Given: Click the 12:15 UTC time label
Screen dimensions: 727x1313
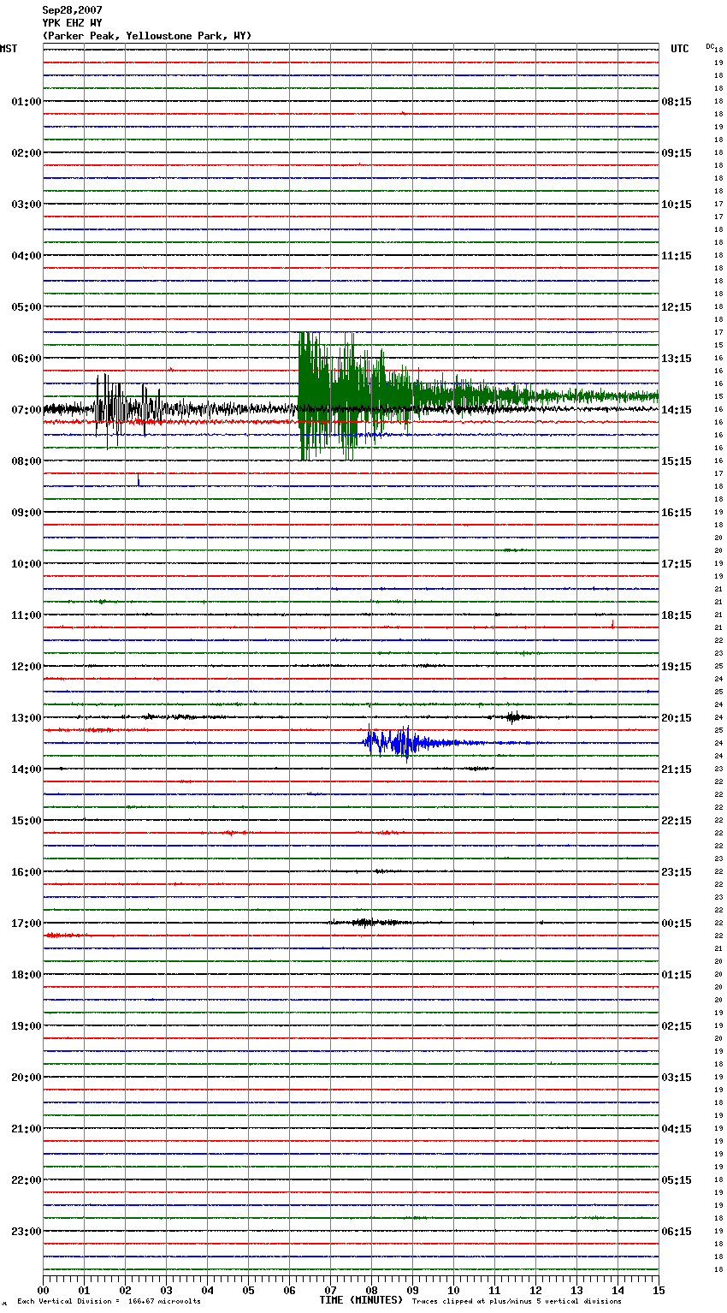Looking at the screenshot, I should coord(677,307).
